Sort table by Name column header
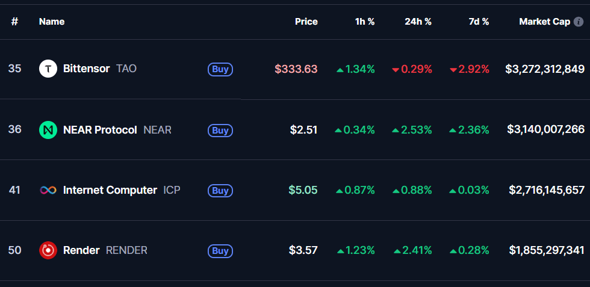590x287 pixels. (52, 22)
